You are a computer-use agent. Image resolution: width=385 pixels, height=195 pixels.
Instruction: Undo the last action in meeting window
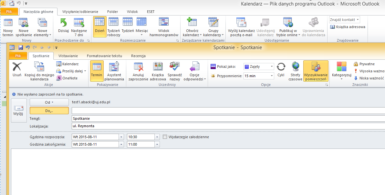pyautogui.click(x=27, y=47)
